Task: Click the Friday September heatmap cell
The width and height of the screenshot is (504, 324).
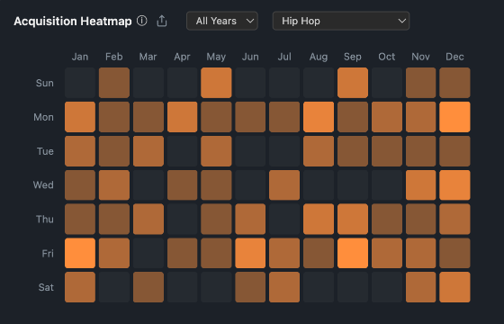Action: (x=353, y=253)
